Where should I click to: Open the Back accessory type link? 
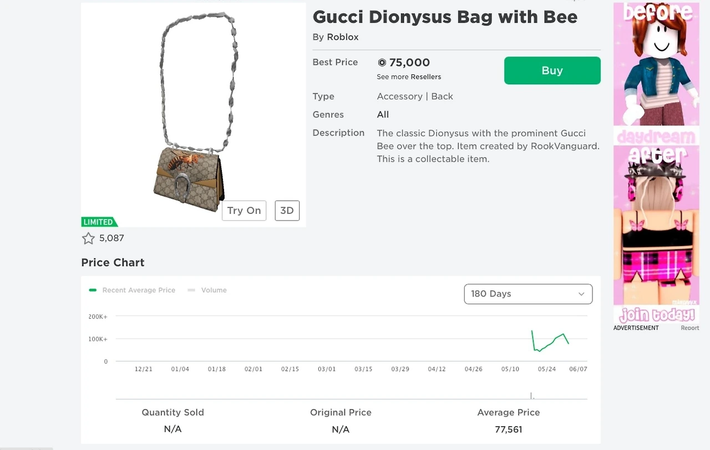[x=442, y=96]
